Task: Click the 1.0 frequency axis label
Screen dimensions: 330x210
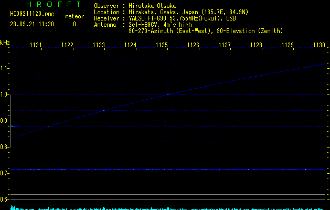Action: pyautogui.click(x=4, y=95)
